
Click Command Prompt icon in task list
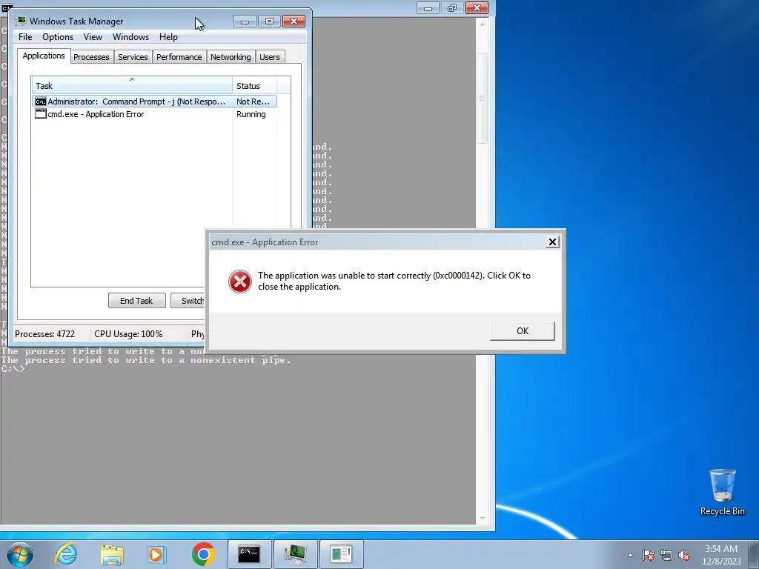pos(41,102)
